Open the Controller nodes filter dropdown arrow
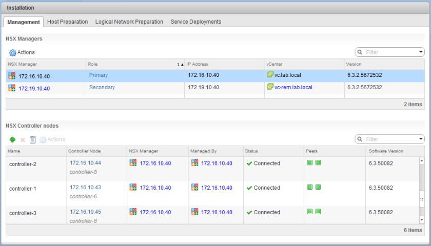431x246 pixels. tap(421, 139)
